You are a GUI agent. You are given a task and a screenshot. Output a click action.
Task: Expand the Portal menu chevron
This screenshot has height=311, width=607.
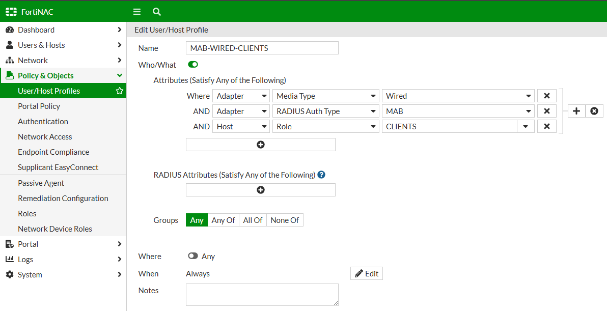(x=119, y=244)
